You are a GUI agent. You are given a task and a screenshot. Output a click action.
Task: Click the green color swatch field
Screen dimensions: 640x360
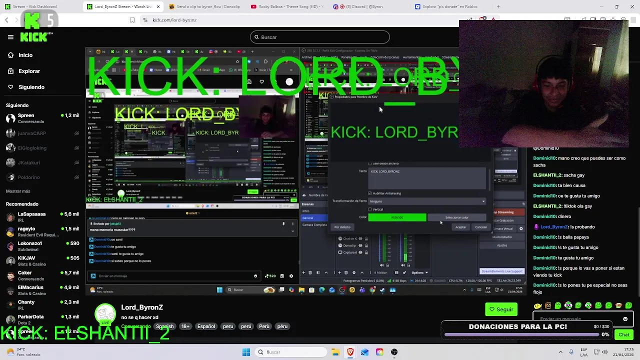coord(397,217)
